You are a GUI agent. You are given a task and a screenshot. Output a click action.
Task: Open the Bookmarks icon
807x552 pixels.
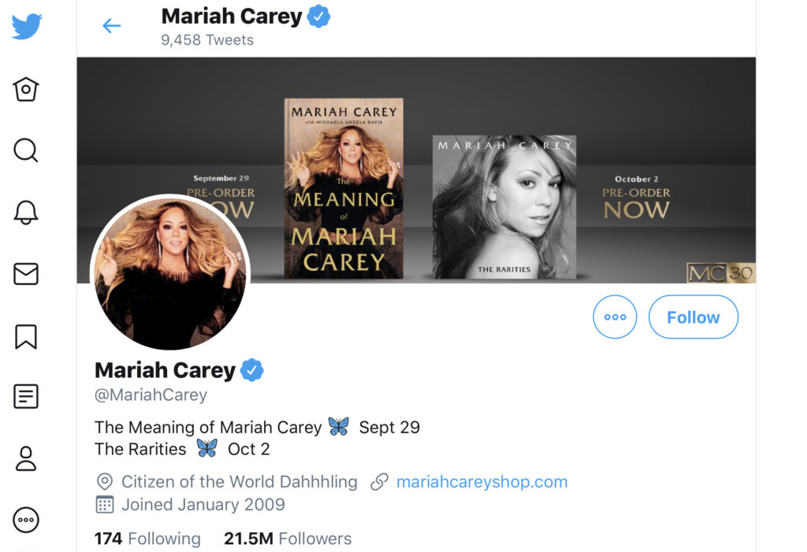click(26, 337)
